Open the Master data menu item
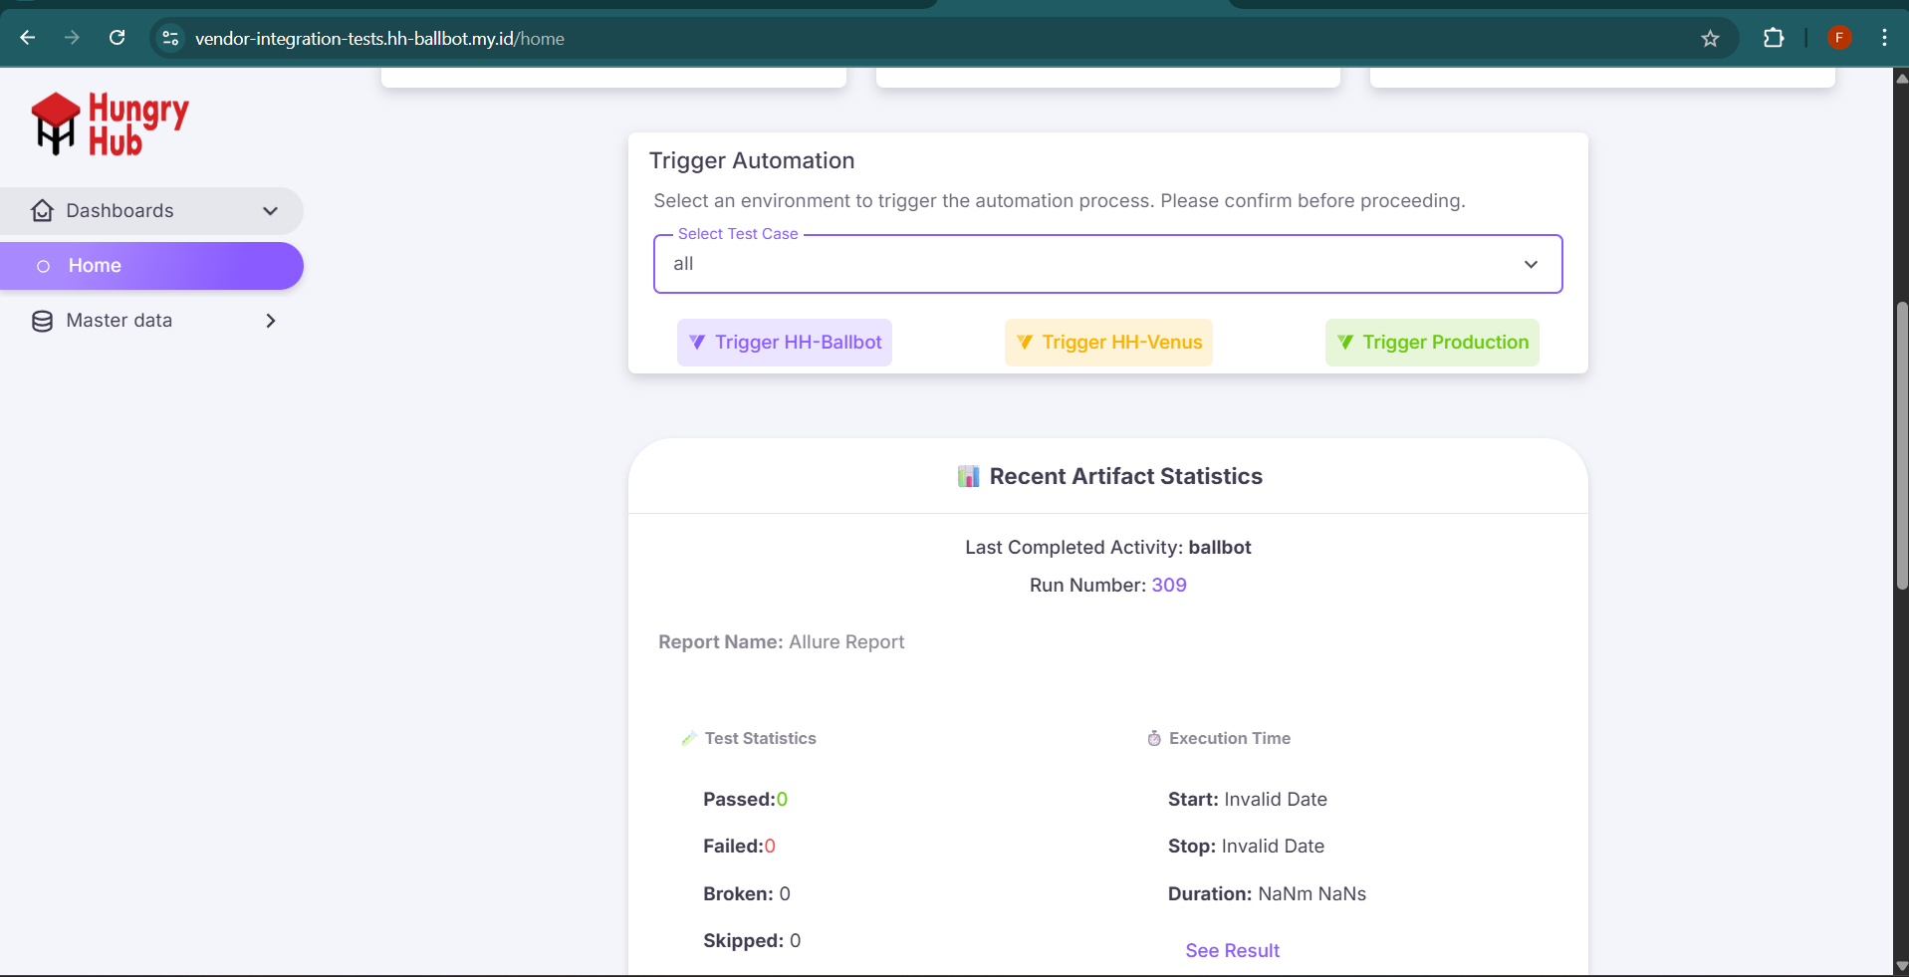Image resolution: width=1909 pixels, height=977 pixels. (119, 321)
